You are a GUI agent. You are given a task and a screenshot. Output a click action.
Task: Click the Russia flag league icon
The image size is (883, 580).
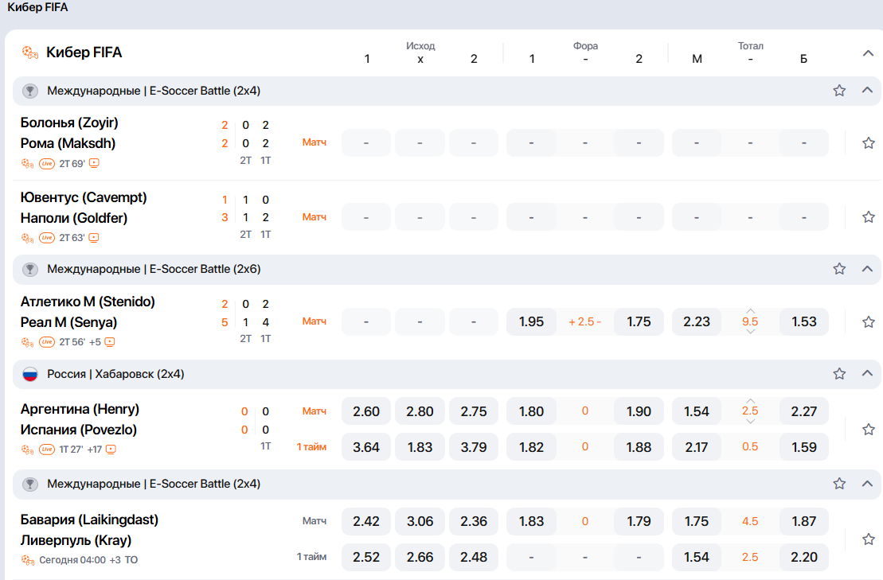coord(29,374)
